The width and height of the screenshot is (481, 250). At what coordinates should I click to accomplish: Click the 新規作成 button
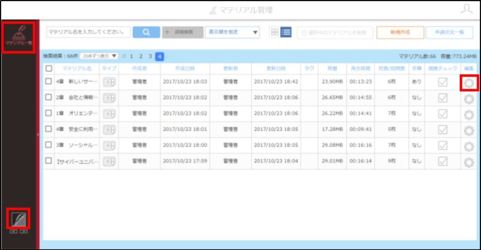400,32
